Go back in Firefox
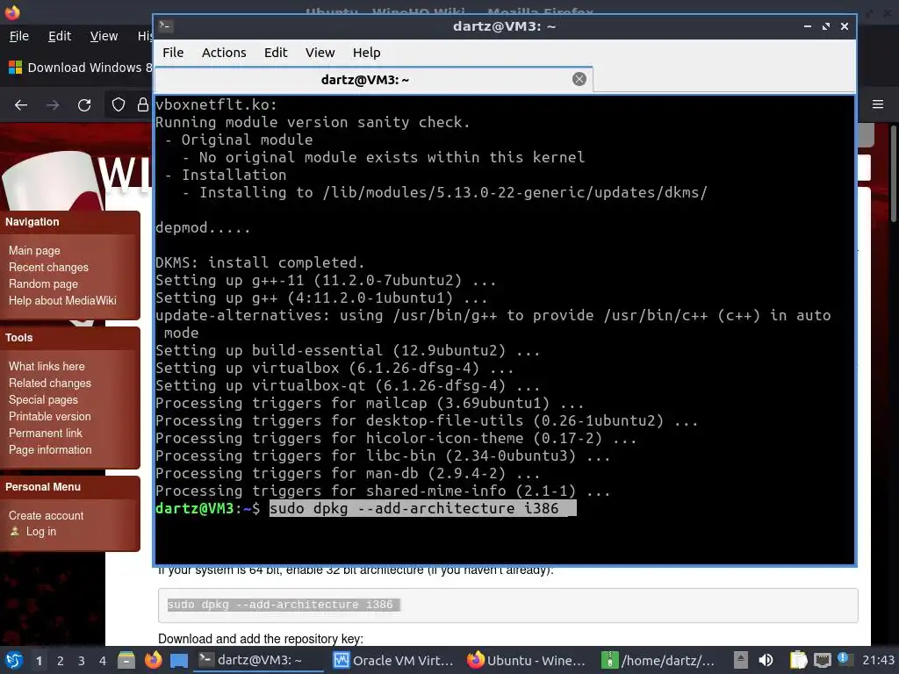This screenshot has height=674, width=899. coord(21,105)
